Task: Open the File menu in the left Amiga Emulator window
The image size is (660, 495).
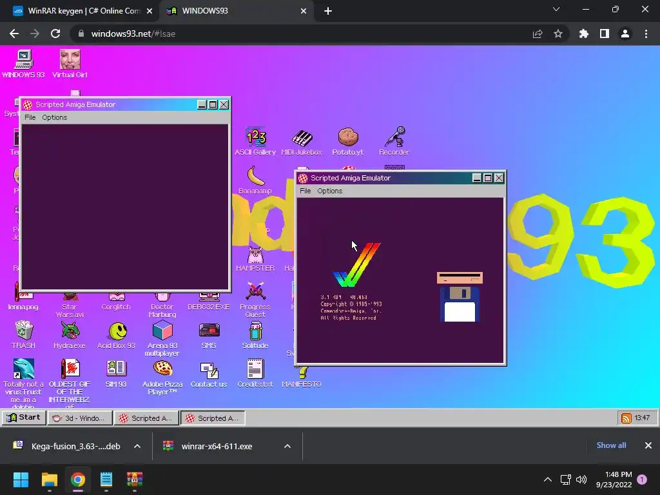Action: click(30, 117)
